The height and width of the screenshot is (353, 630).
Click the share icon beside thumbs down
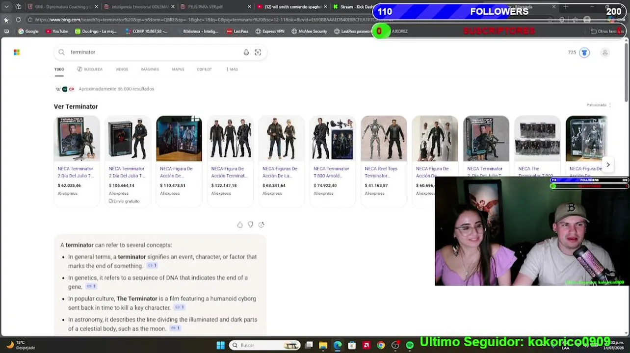click(262, 225)
